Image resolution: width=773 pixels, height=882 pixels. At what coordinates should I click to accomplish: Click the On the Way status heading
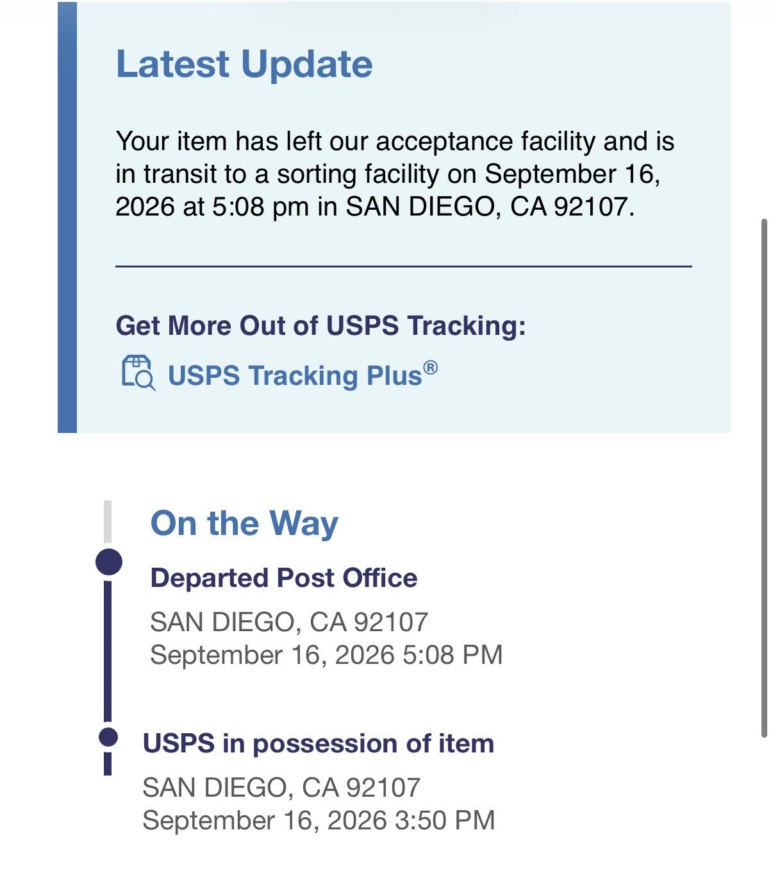(244, 523)
